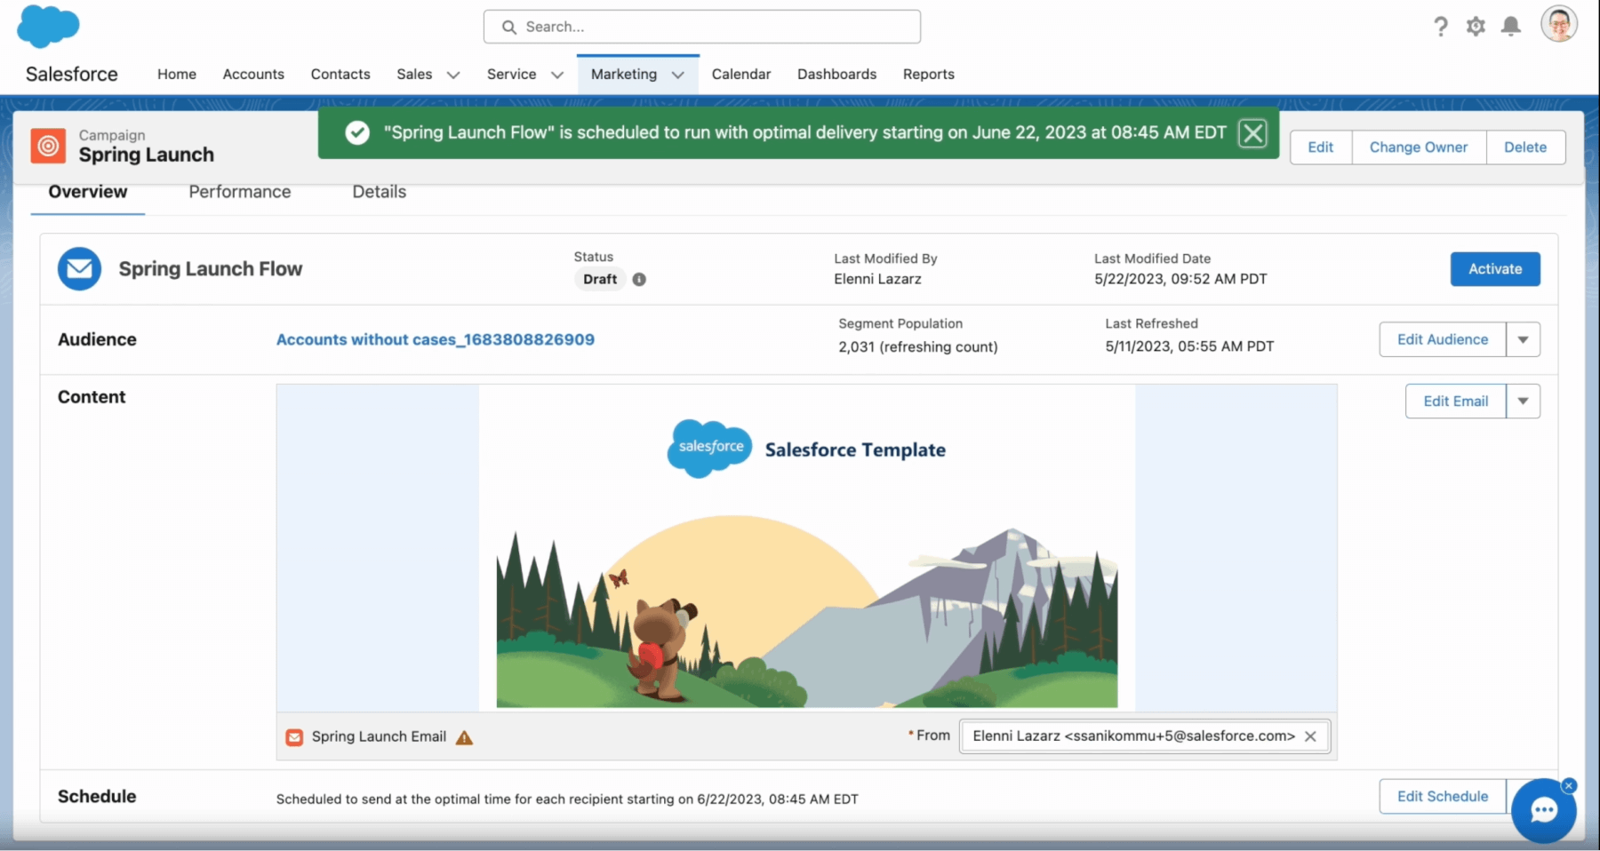1600x851 pixels.
Task: Open the Accounts nav item
Action: pyautogui.click(x=253, y=75)
